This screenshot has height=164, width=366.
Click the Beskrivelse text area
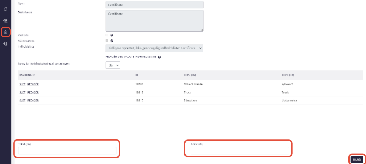[154, 21]
